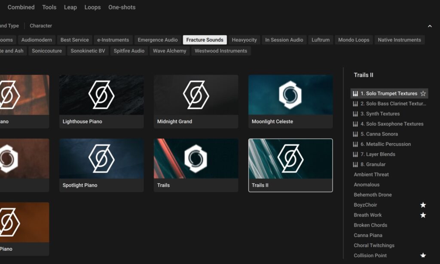Unfavorite Collision Point using its star

423,255
